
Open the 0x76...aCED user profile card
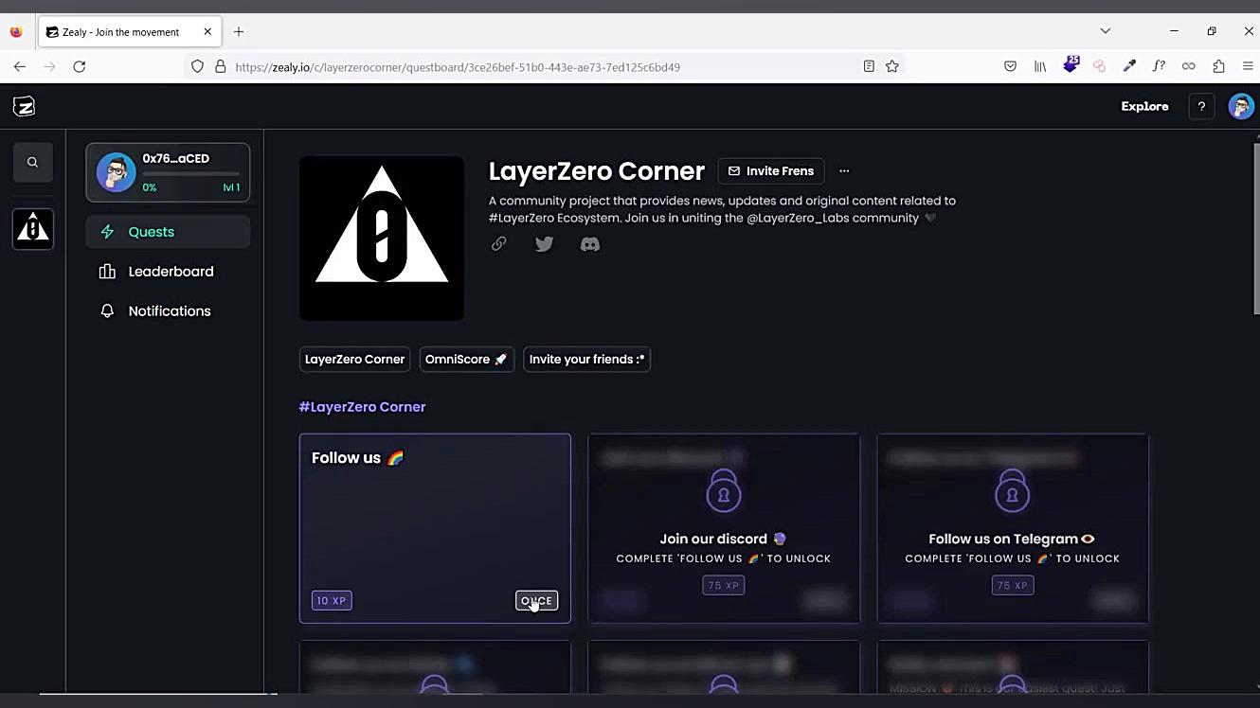(x=168, y=172)
